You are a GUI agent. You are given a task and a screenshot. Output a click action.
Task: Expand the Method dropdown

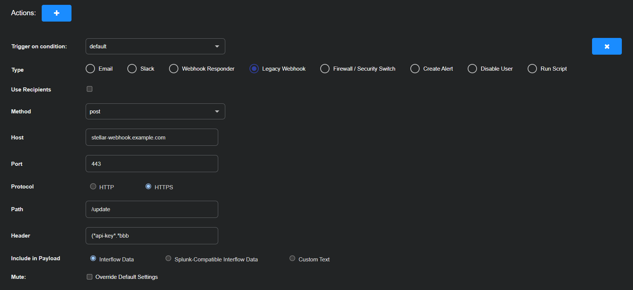[155, 112]
